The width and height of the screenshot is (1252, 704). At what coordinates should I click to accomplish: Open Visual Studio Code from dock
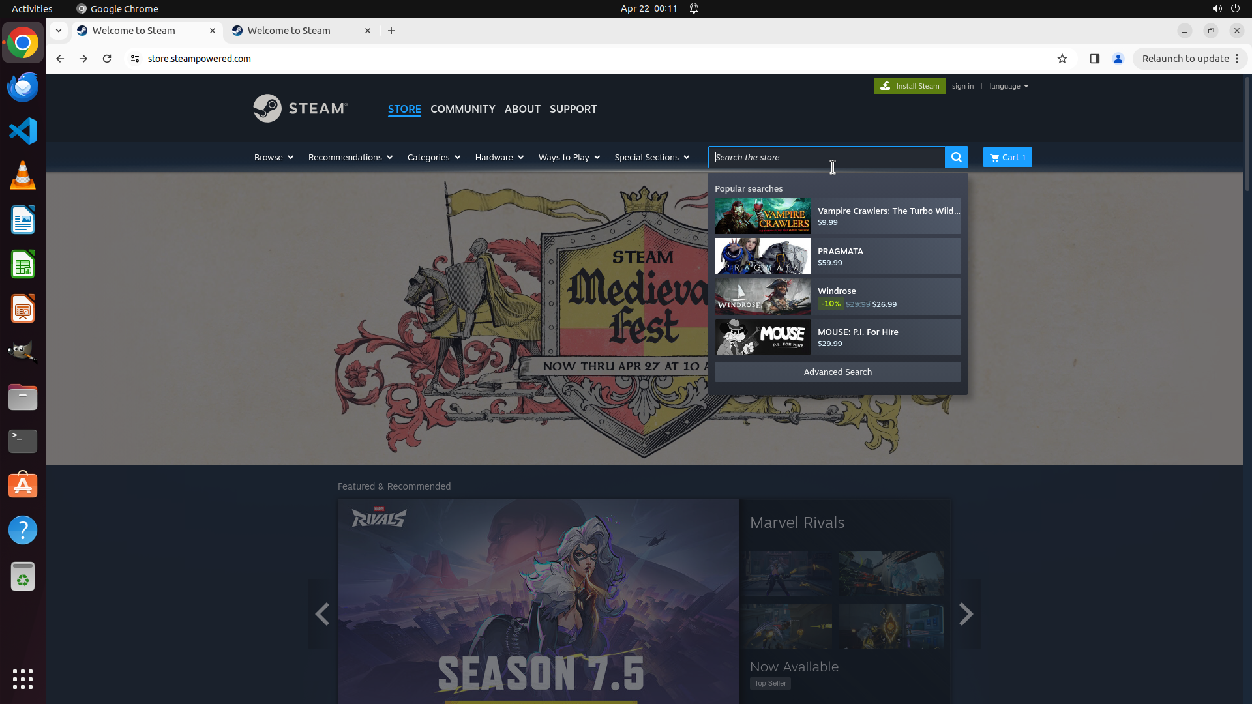click(x=23, y=131)
